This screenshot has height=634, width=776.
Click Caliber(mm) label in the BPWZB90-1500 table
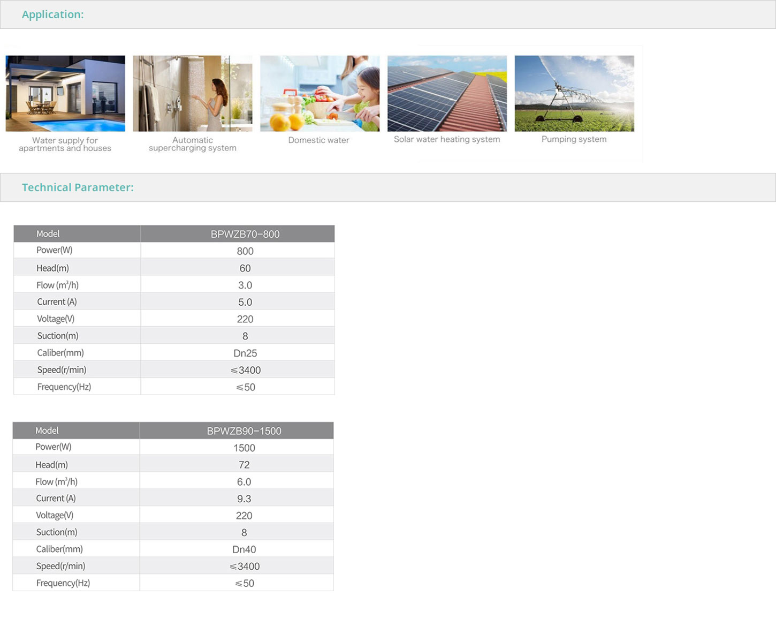(x=59, y=549)
